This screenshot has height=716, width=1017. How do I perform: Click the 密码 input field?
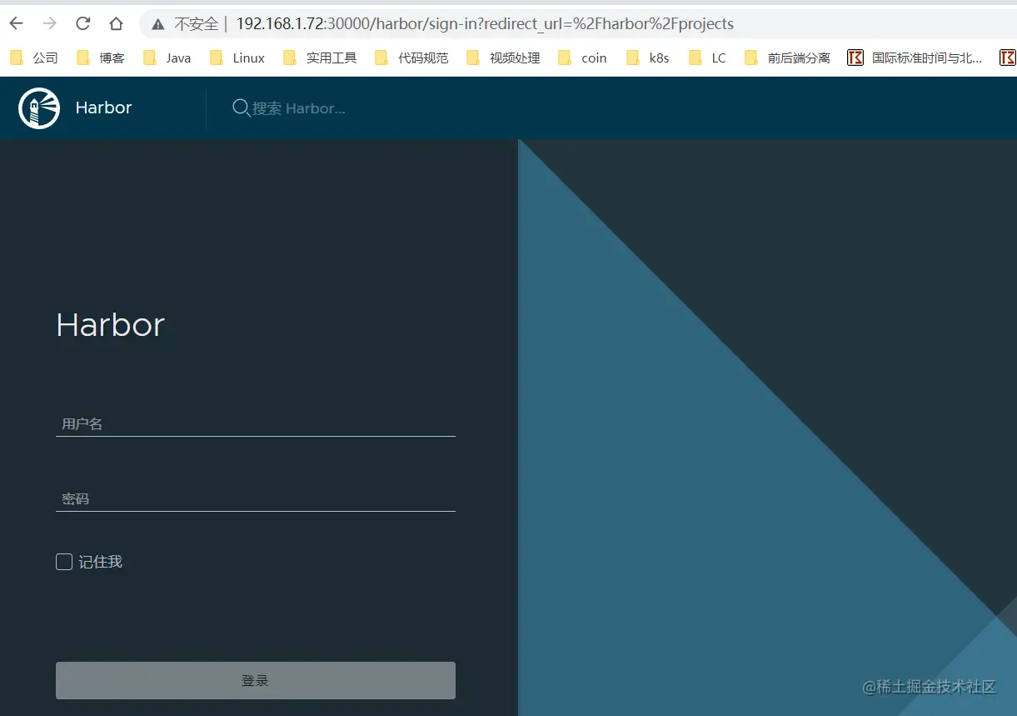tap(256, 498)
